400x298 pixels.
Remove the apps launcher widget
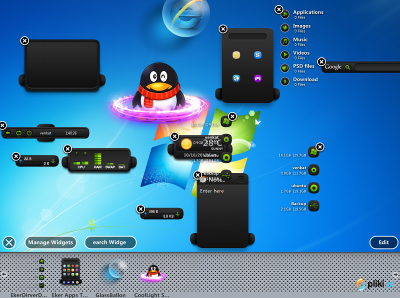[x=223, y=29]
